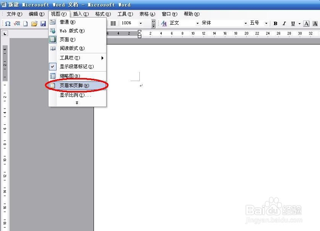This screenshot has width=320, height=231.
Task: Open the equation editor square root icon
Action: click(x=17, y=24)
